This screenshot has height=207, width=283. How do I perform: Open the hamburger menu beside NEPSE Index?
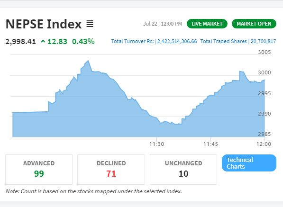click(x=90, y=24)
